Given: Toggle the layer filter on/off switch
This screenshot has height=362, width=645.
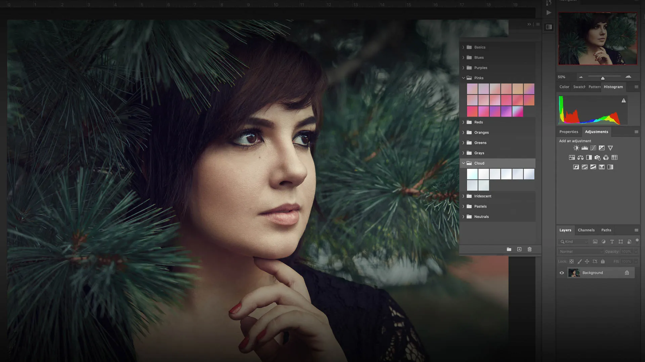Looking at the screenshot, I should point(637,241).
